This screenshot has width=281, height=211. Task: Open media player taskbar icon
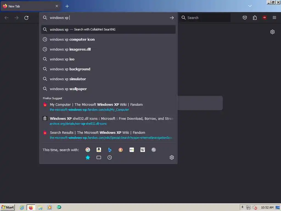tap(50, 207)
